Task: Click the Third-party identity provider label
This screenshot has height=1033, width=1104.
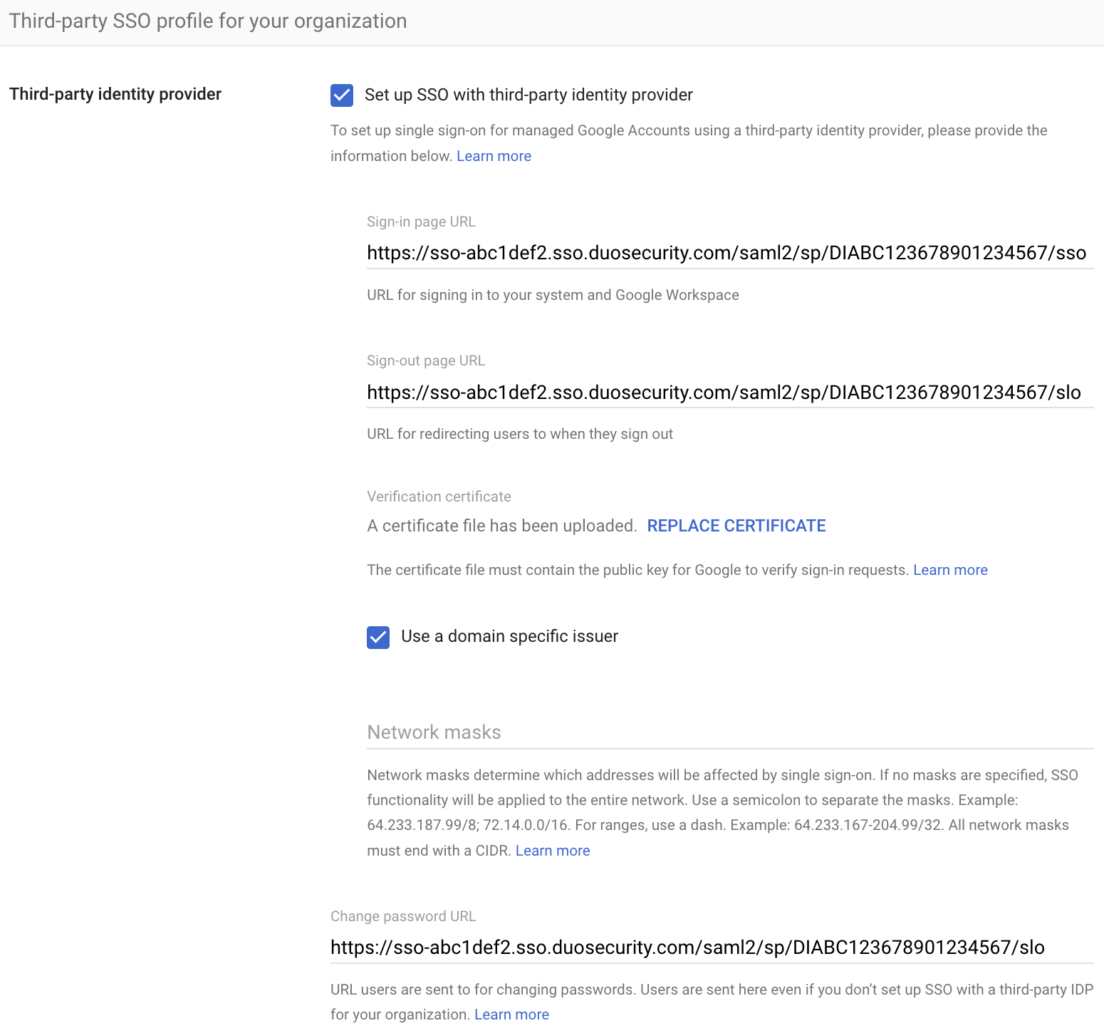Action: pos(115,93)
